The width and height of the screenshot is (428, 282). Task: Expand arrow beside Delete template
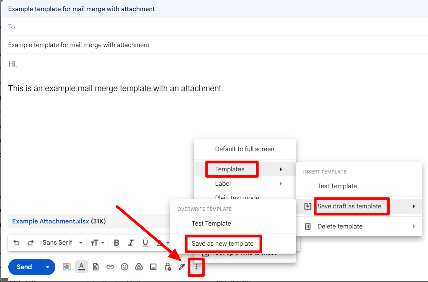coord(414,226)
